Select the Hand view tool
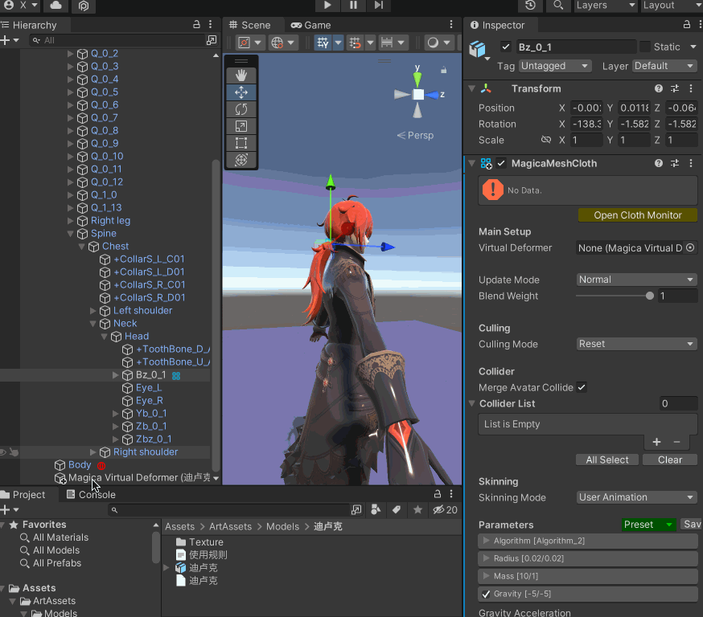Image resolution: width=703 pixels, height=617 pixels. tap(240, 75)
